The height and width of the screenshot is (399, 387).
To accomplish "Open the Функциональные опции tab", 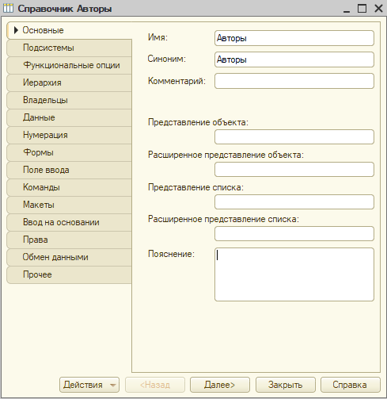I will 69,65.
